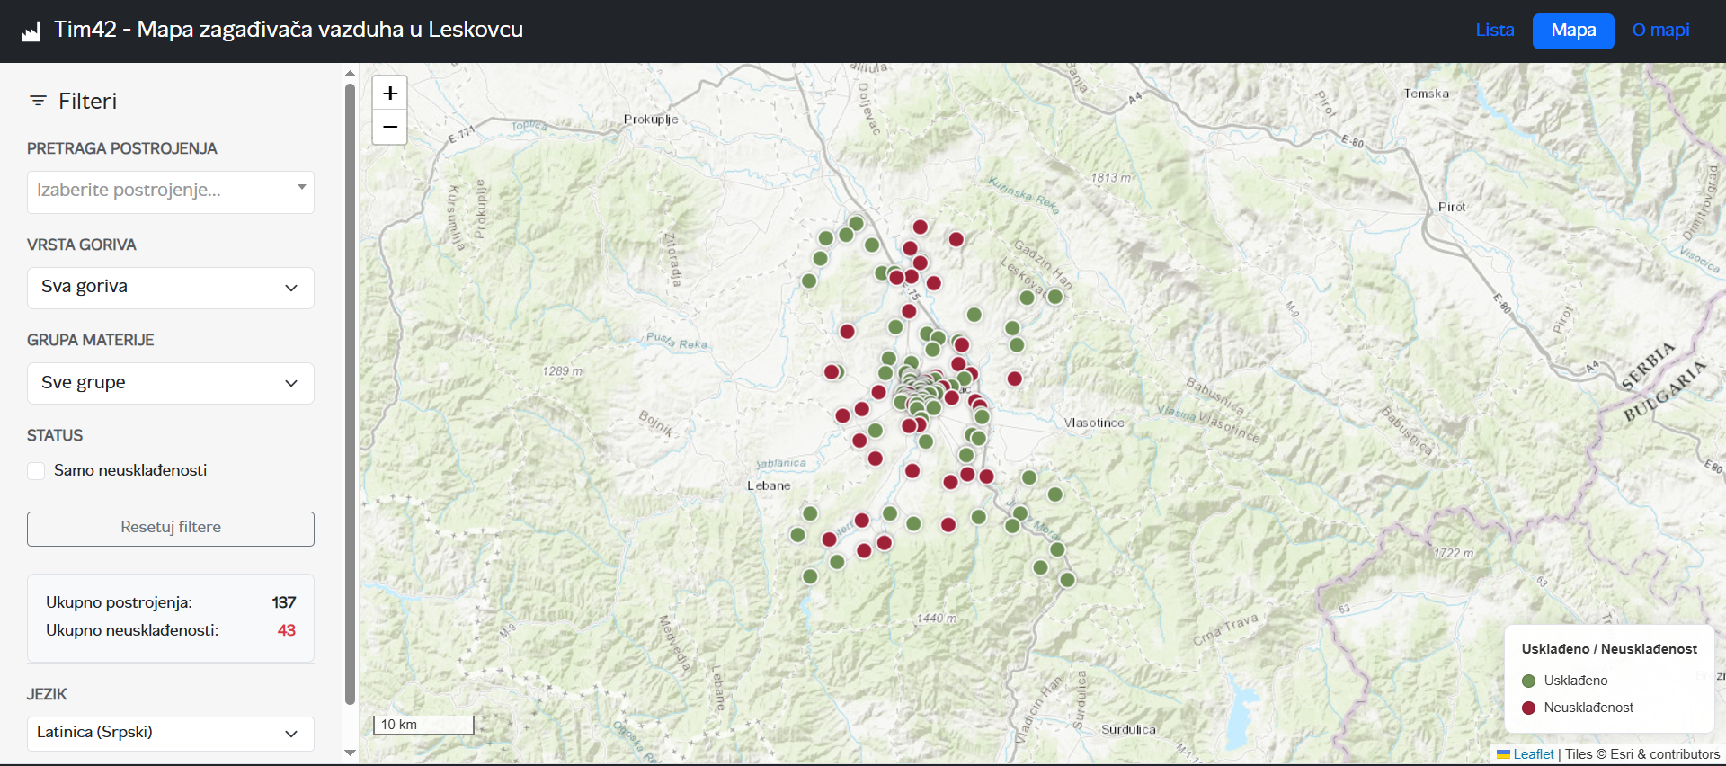This screenshot has width=1726, height=766.
Task: Click the factory logo icon in header
Action: coord(31,31)
